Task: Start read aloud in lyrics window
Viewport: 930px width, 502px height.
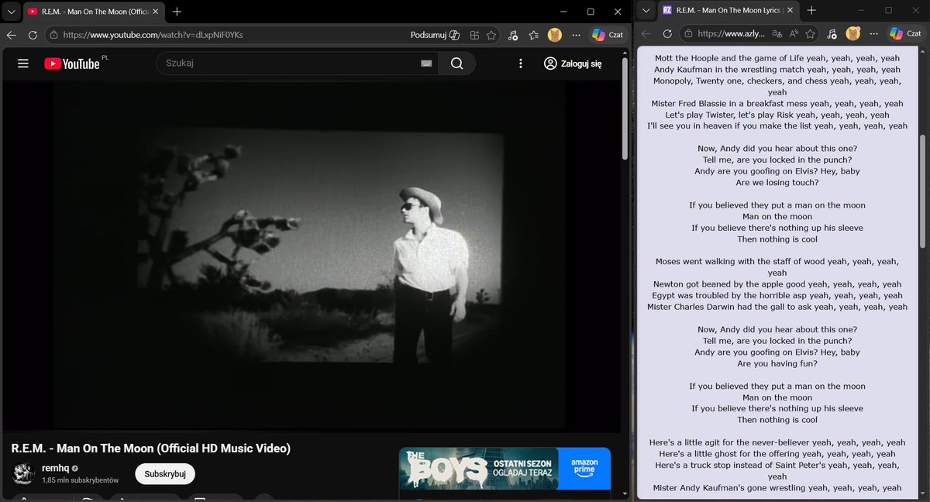Action: pyautogui.click(x=794, y=35)
